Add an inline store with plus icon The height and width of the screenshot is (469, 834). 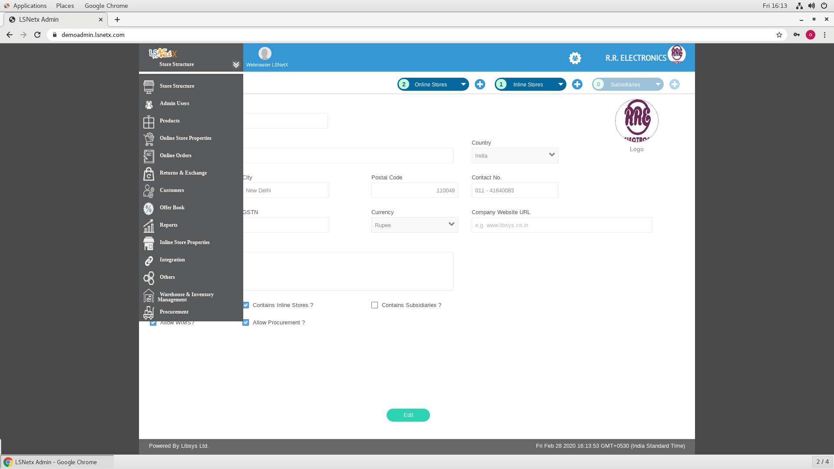point(577,85)
